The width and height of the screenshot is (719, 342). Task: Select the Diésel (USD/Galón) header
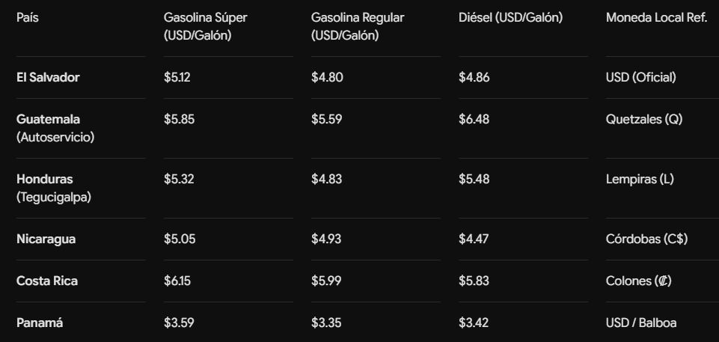(x=510, y=18)
